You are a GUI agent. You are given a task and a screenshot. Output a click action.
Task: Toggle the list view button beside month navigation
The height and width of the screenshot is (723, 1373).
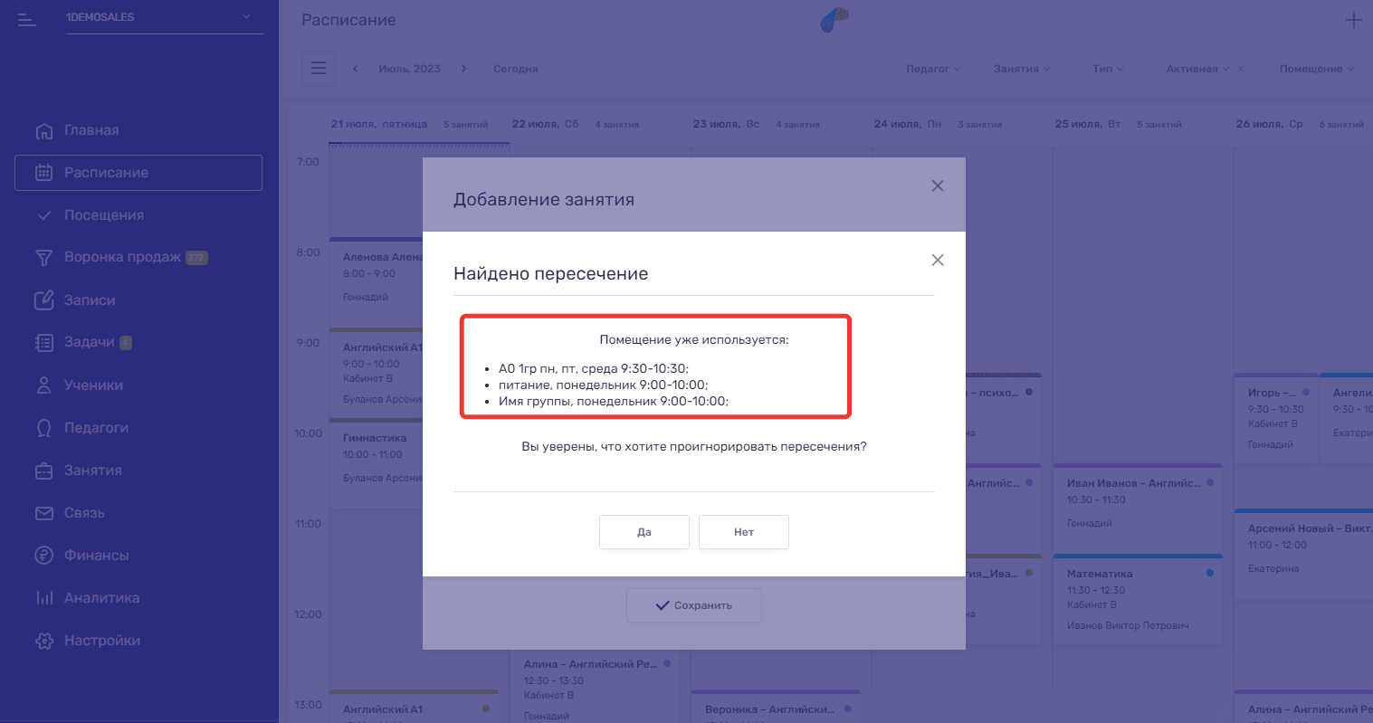[318, 69]
